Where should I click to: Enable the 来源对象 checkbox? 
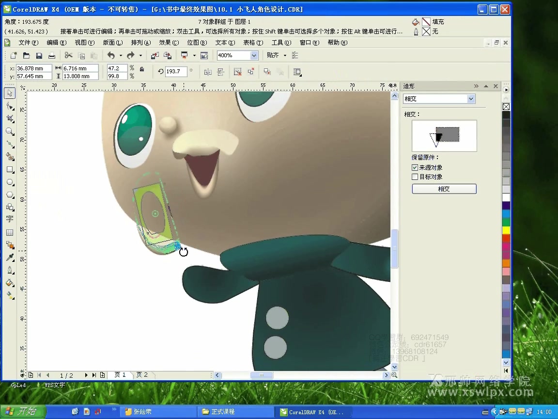tap(415, 167)
